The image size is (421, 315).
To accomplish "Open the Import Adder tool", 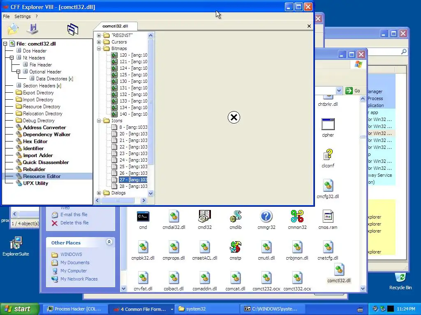I will click(x=38, y=155).
